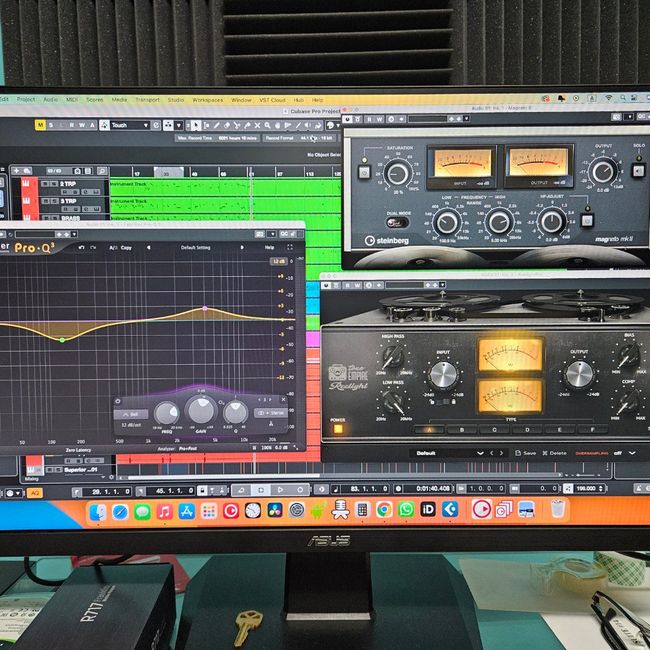Activate the Mute X tool
This screenshot has width=650, height=650.
pos(257,125)
